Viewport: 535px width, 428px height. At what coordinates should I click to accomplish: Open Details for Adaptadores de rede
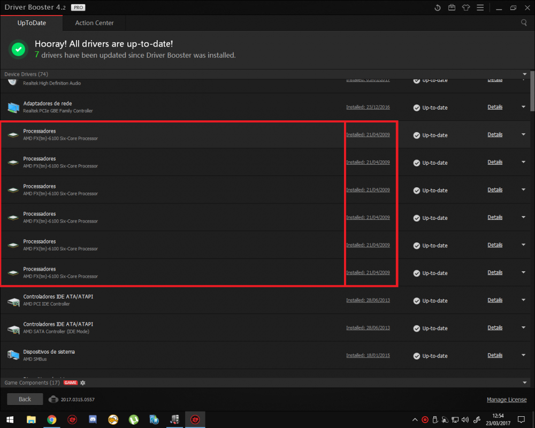(x=495, y=107)
